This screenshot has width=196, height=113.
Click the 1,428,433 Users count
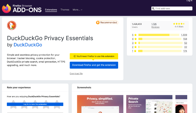pyautogui.click(x=137, y=25)
